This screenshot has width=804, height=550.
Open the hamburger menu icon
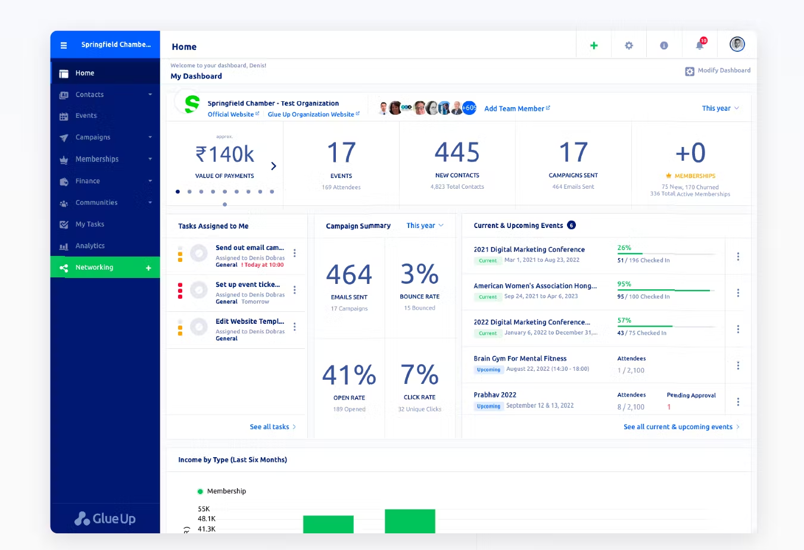click(x=64, y=45)
